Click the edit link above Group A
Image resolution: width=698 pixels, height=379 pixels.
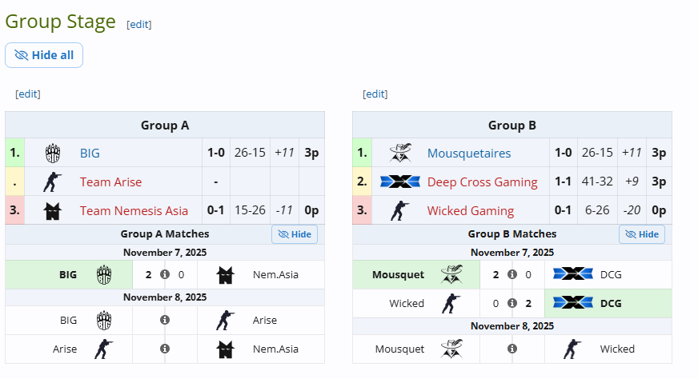28,94
